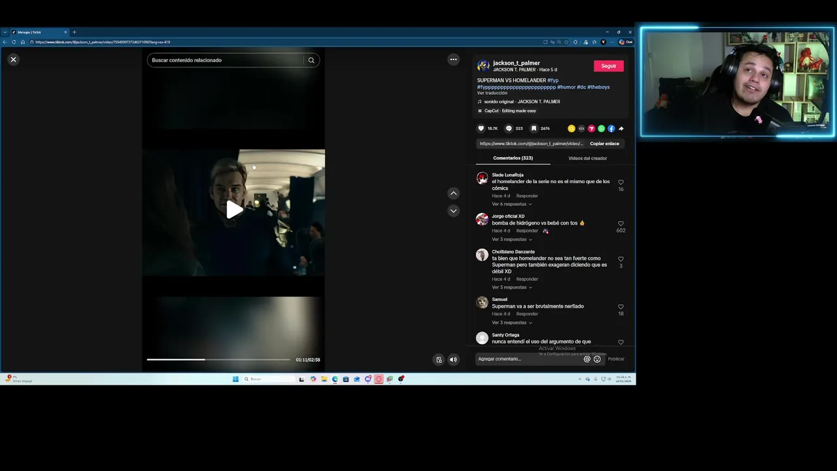Open the jackson_t_palmer username link
The height and width of the screenshot is (471, 837).
[x=516, y=63]
